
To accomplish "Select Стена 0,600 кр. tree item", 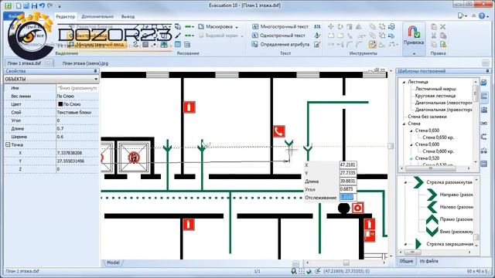I will click(439, 151).
